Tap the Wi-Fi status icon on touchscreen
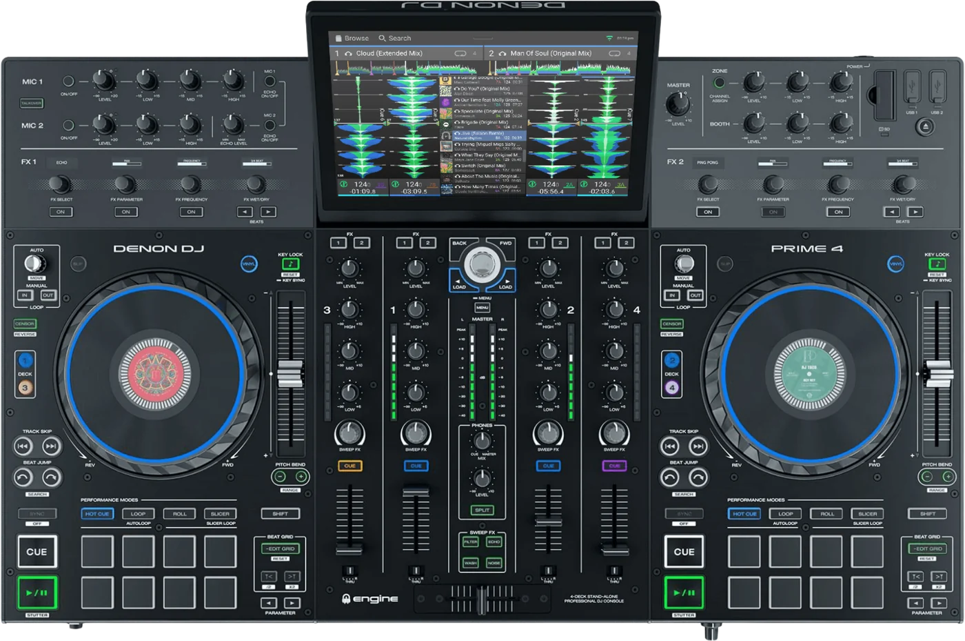Screen dimensions: 965x641 [x=609, y=38]
